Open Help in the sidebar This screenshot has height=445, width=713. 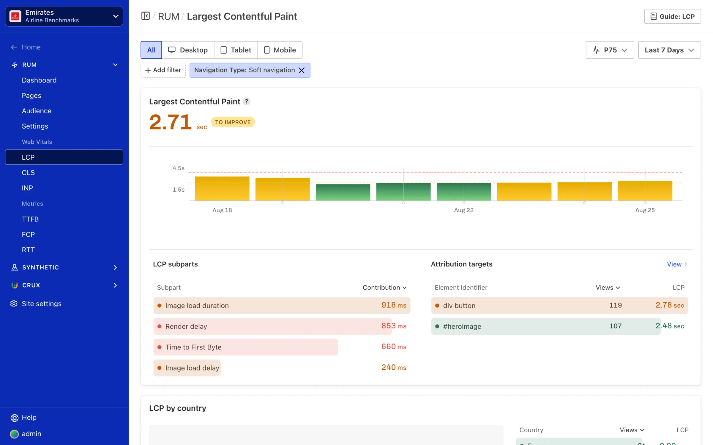[x=29, y=418]
